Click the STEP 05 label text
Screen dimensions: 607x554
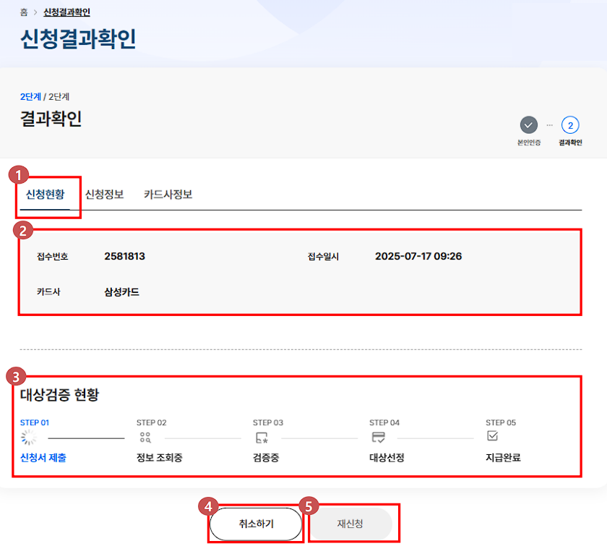click(501, 422)
